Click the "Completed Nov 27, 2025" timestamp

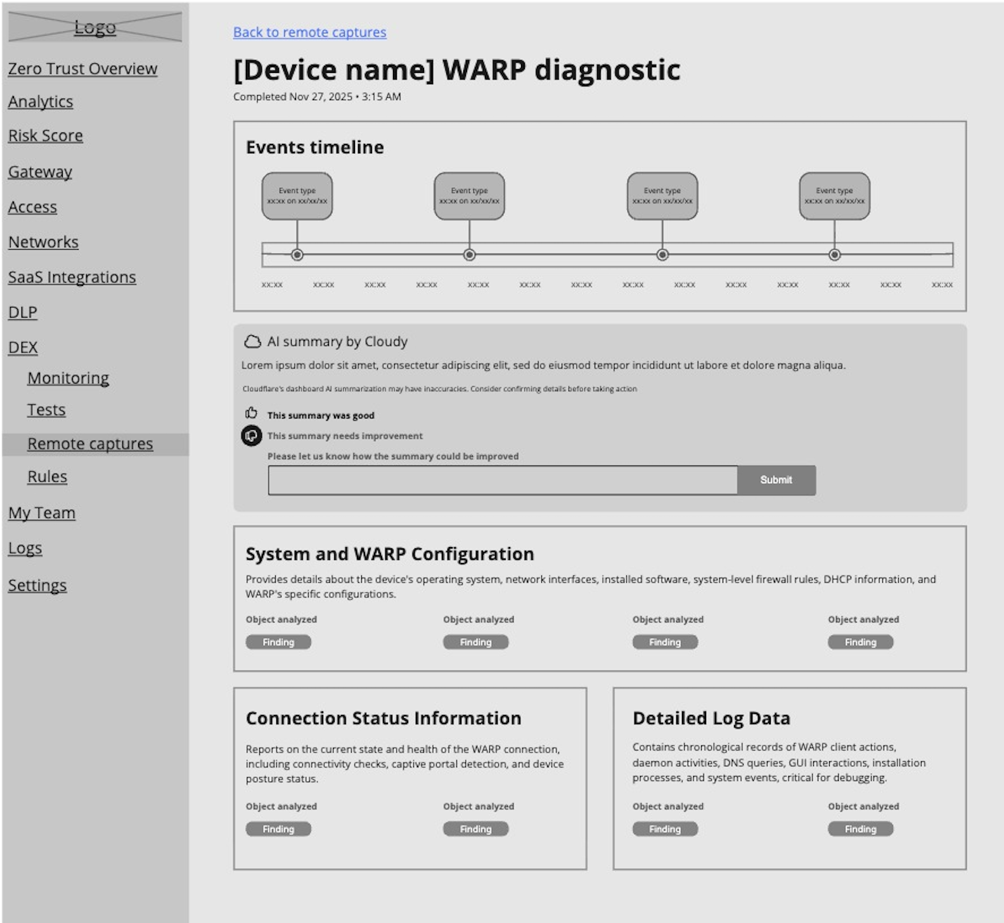pos(317,96)
